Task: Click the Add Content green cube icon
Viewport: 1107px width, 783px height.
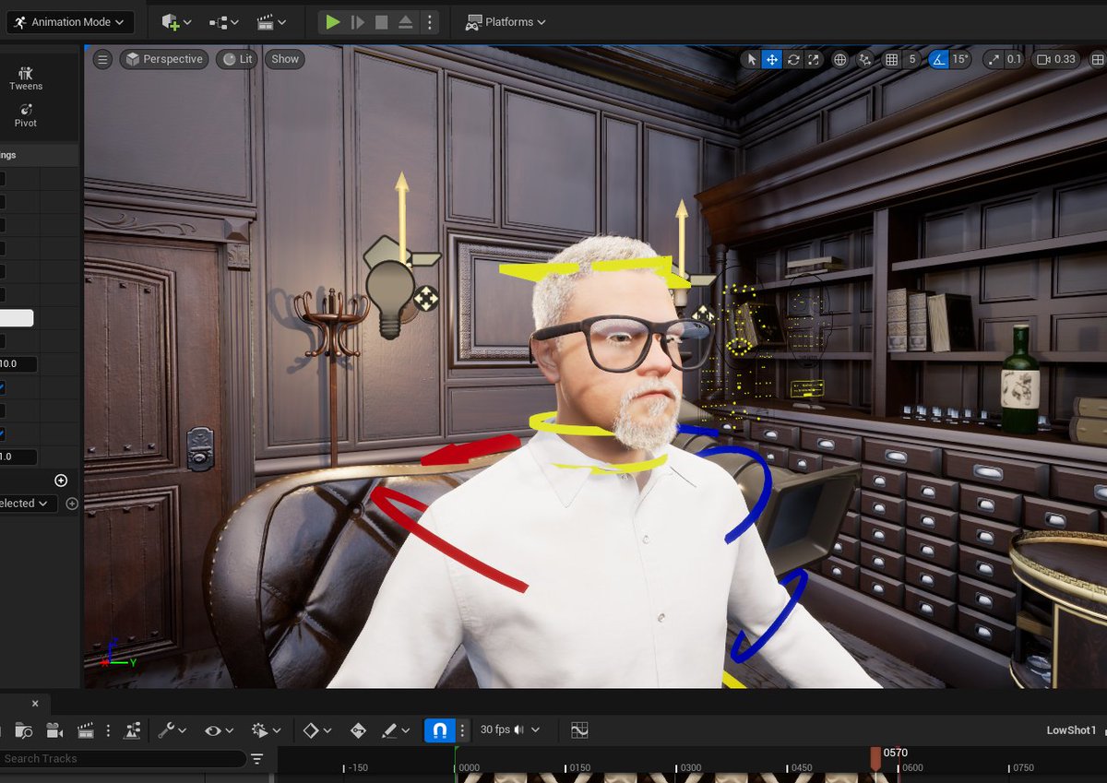Action: (171, 21)
